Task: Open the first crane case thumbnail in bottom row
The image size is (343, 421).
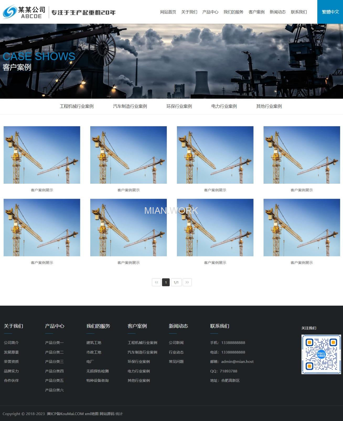Action: [x=42, y=227]
